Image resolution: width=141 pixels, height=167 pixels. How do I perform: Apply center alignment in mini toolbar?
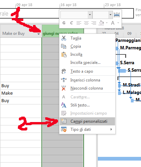tap(86, 23)
